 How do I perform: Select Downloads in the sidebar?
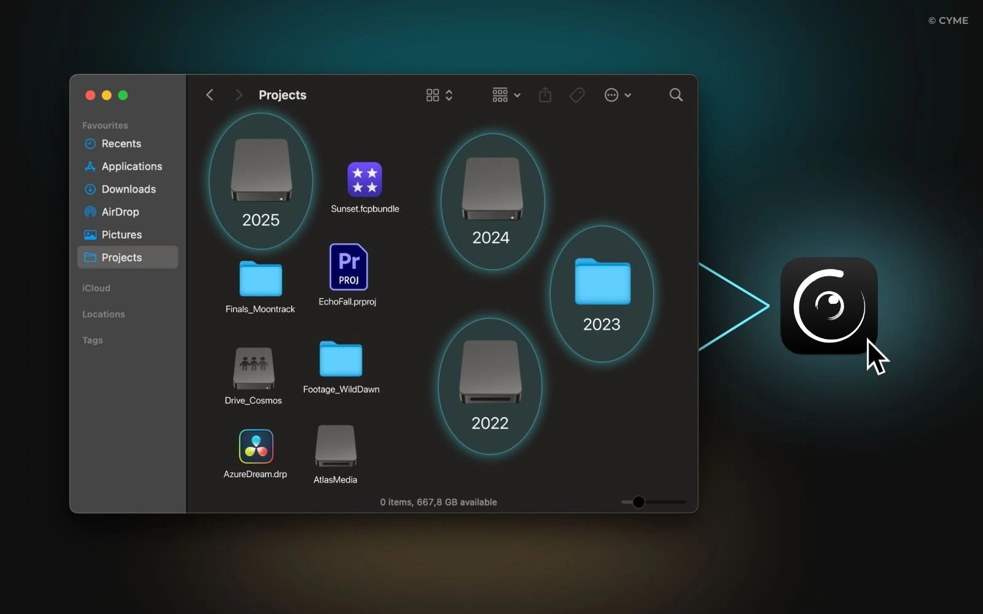[128, 189]
